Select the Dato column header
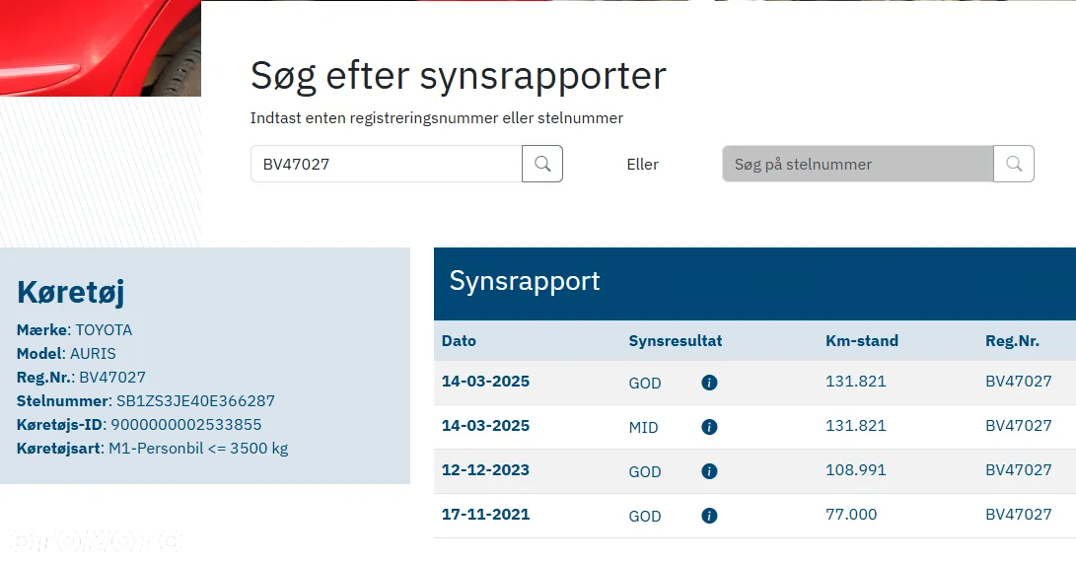1076x562 pixels. point(459,341)
